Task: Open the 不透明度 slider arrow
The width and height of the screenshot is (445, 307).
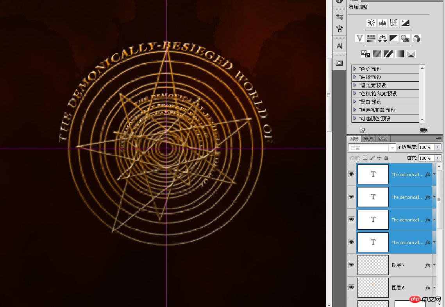Action: point(438,147)
